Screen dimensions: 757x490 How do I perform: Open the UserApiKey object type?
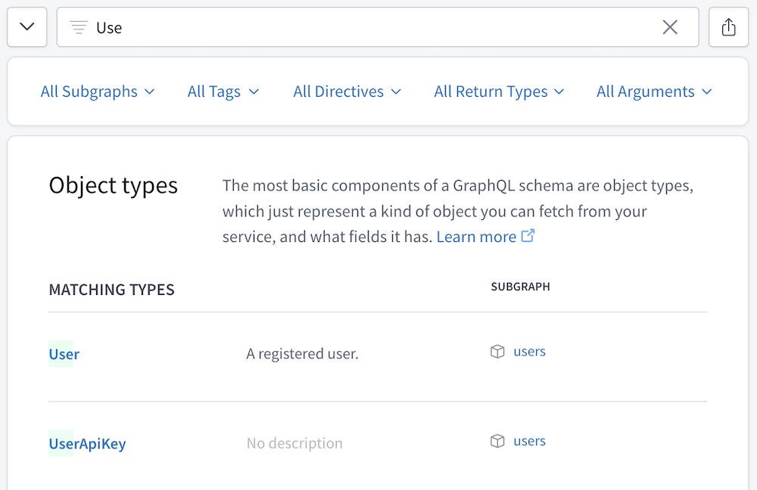tap(87, 444)
